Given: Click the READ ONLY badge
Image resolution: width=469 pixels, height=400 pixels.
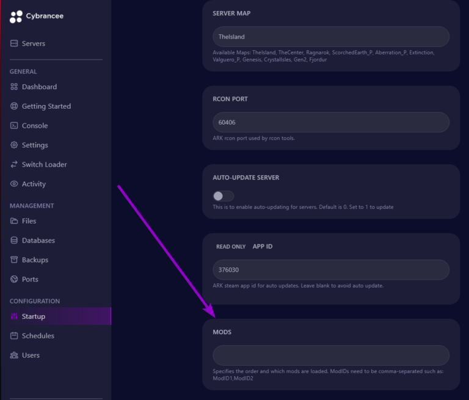Looking at the screenshot, I should click(x=231, y=247).
